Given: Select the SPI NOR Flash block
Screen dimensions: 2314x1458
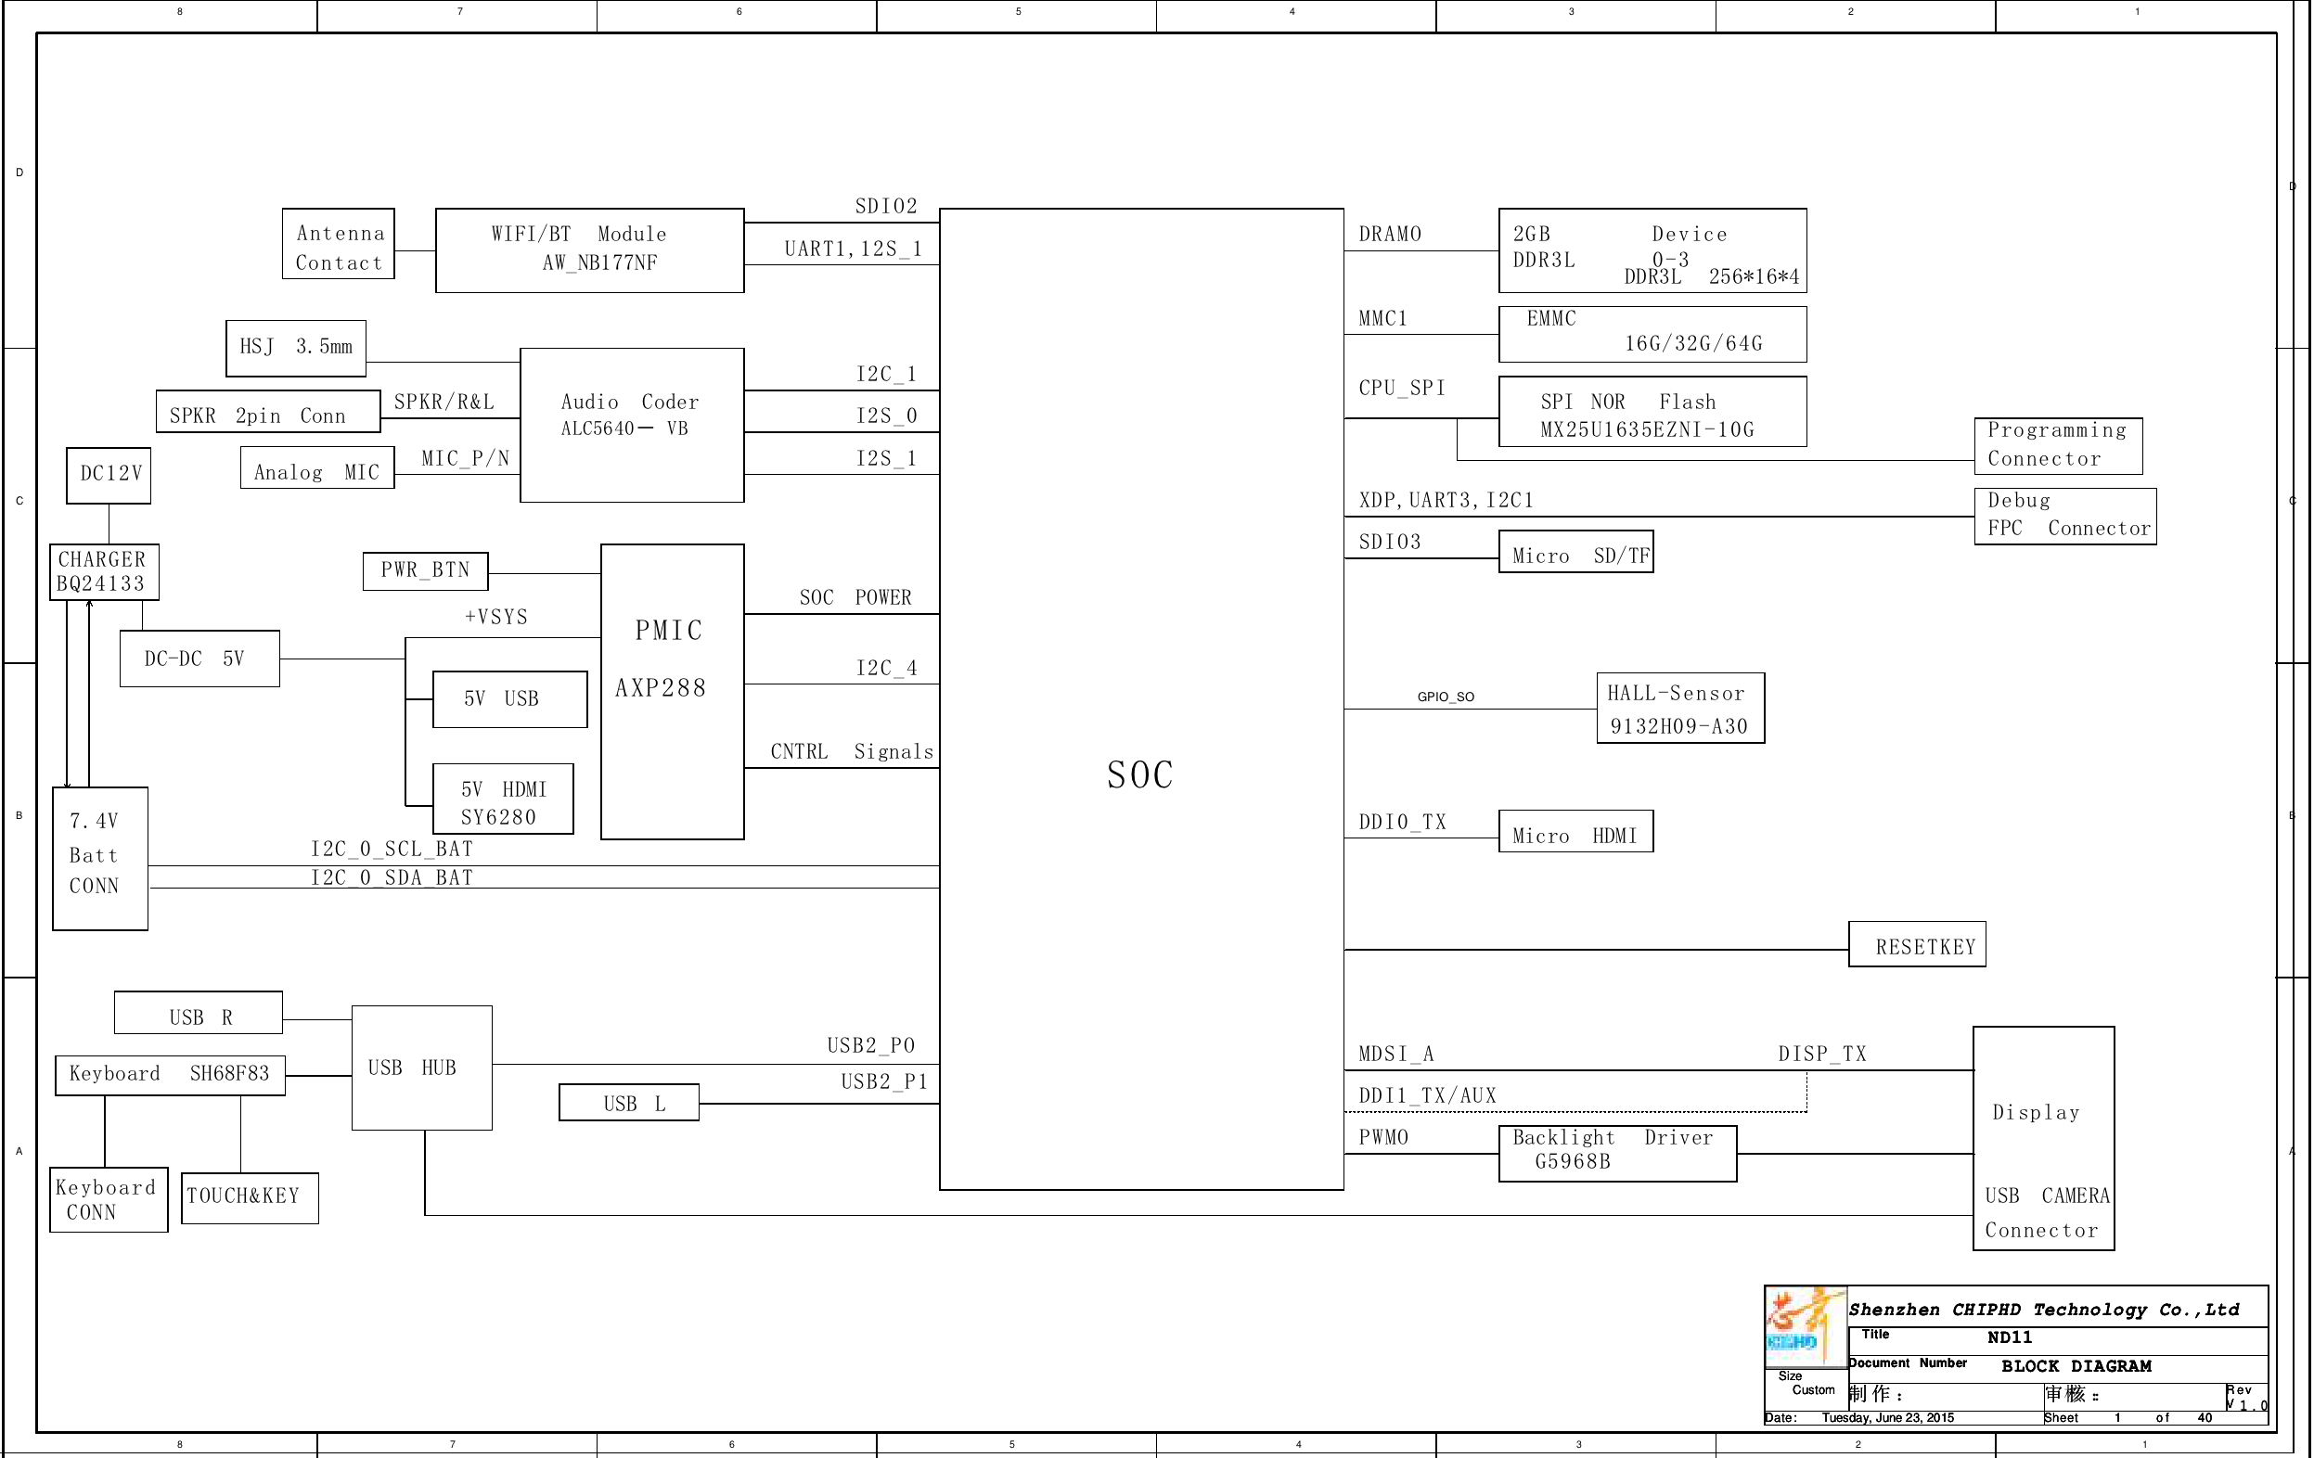Looking at the screenshot, I should 1652,412.
